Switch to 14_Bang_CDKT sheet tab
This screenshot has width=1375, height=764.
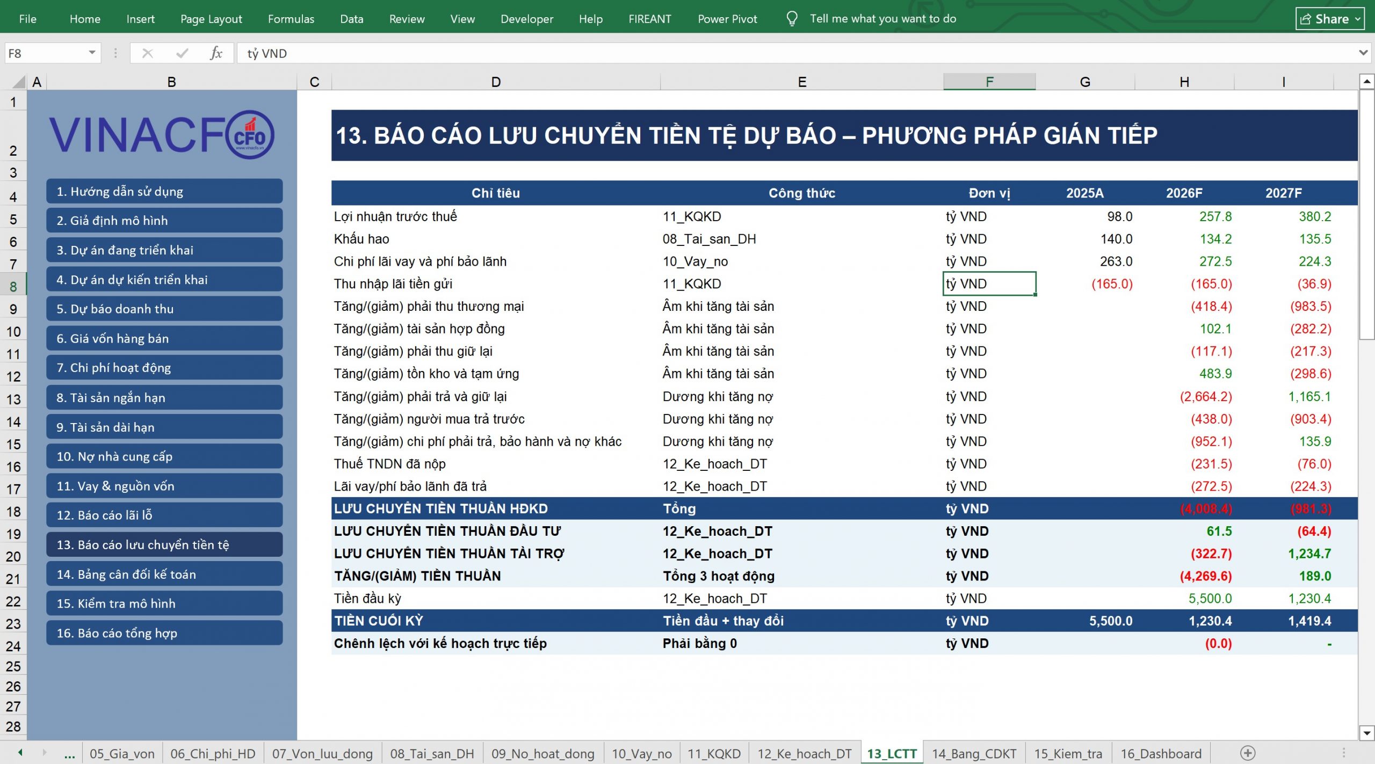point(974,753)
